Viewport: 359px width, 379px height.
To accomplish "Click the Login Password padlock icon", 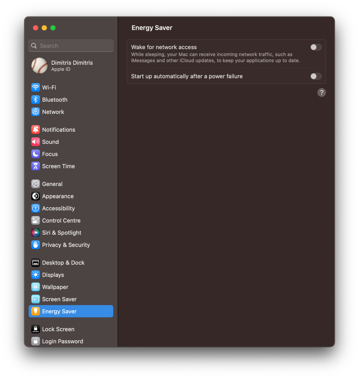I will pyautogui.click(x=36, y=341).
